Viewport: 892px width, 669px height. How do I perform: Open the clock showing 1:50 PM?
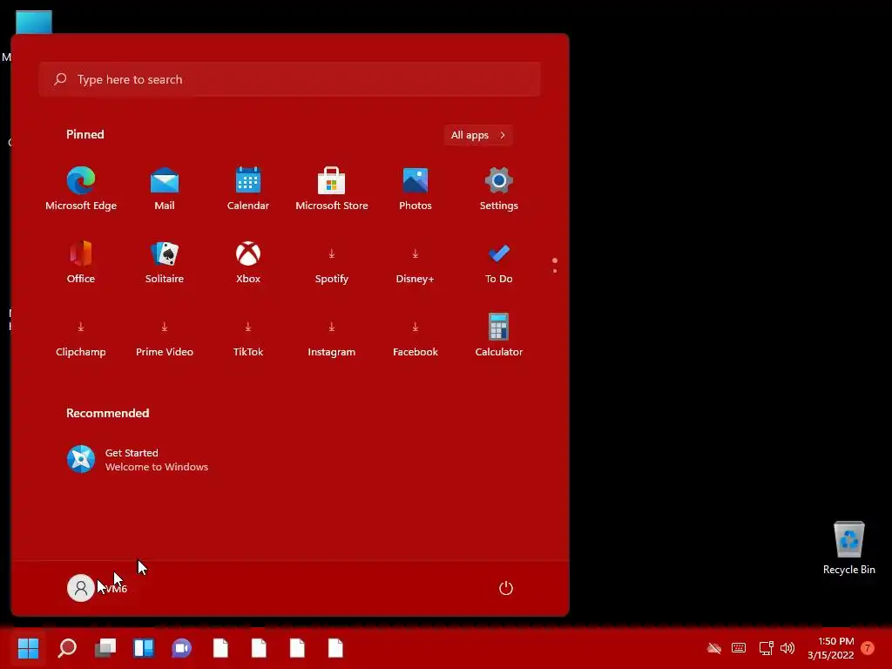(831, 648)
